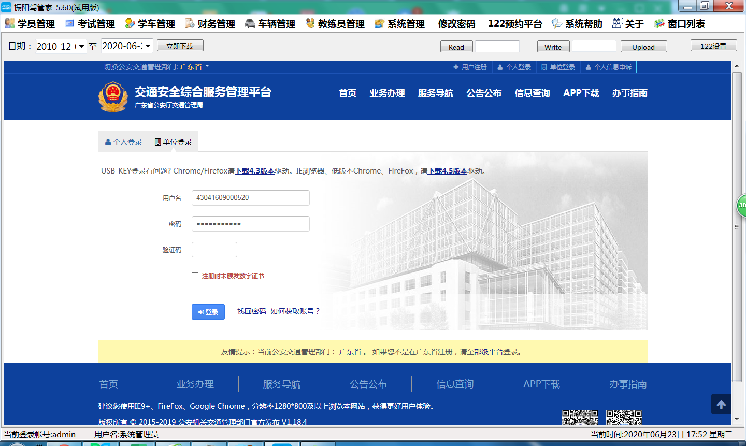Viewport: 746px width, 446px height.
Task: Open the 学员管理 toolbar icon
Action: (x=10, y=23)
